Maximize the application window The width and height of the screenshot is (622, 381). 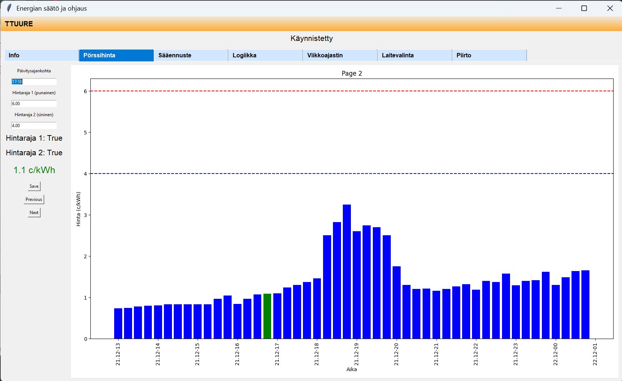point(584,8)
